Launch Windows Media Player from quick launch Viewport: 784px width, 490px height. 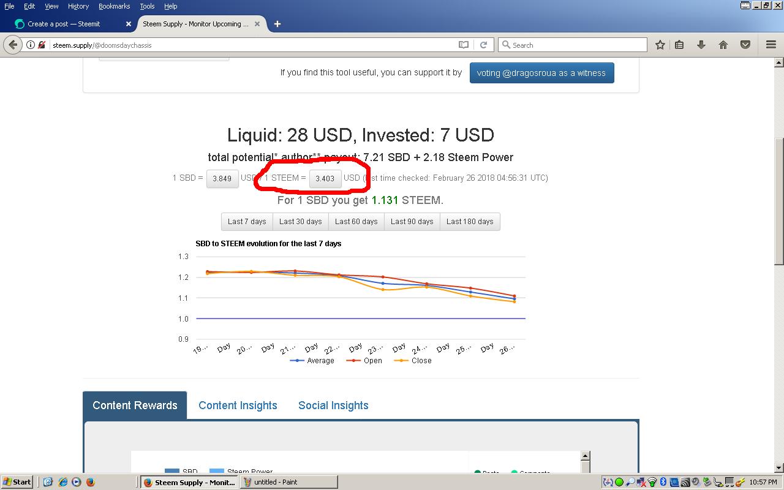[x=76, y=482]
